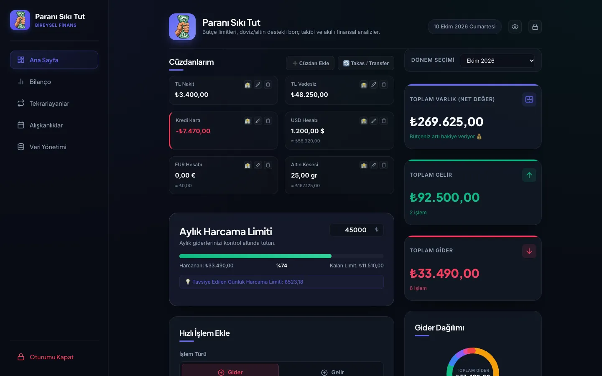Edit the EUR Hesabı wallet

point(258,165)
